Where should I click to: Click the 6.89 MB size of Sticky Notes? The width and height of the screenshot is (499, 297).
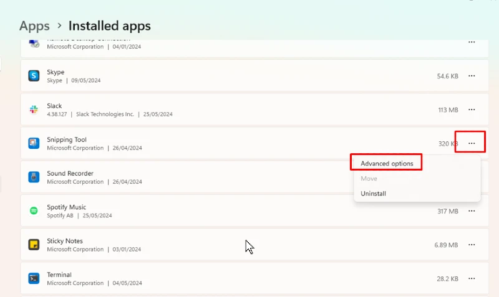click(446, 245)
